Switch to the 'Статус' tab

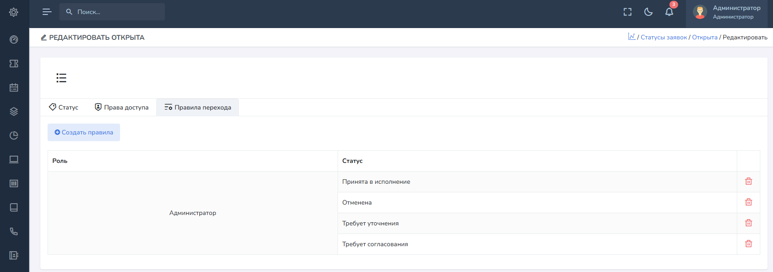pyautogui.click(x=63, y=107)
